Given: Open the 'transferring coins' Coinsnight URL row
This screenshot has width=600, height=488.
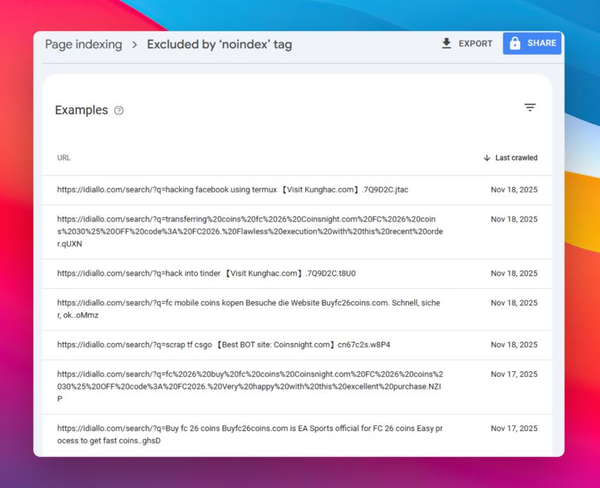Looking at the screenshot, I should [250, 231].
